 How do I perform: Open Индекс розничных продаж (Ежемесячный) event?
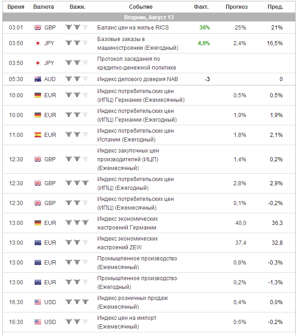(133, 302)
